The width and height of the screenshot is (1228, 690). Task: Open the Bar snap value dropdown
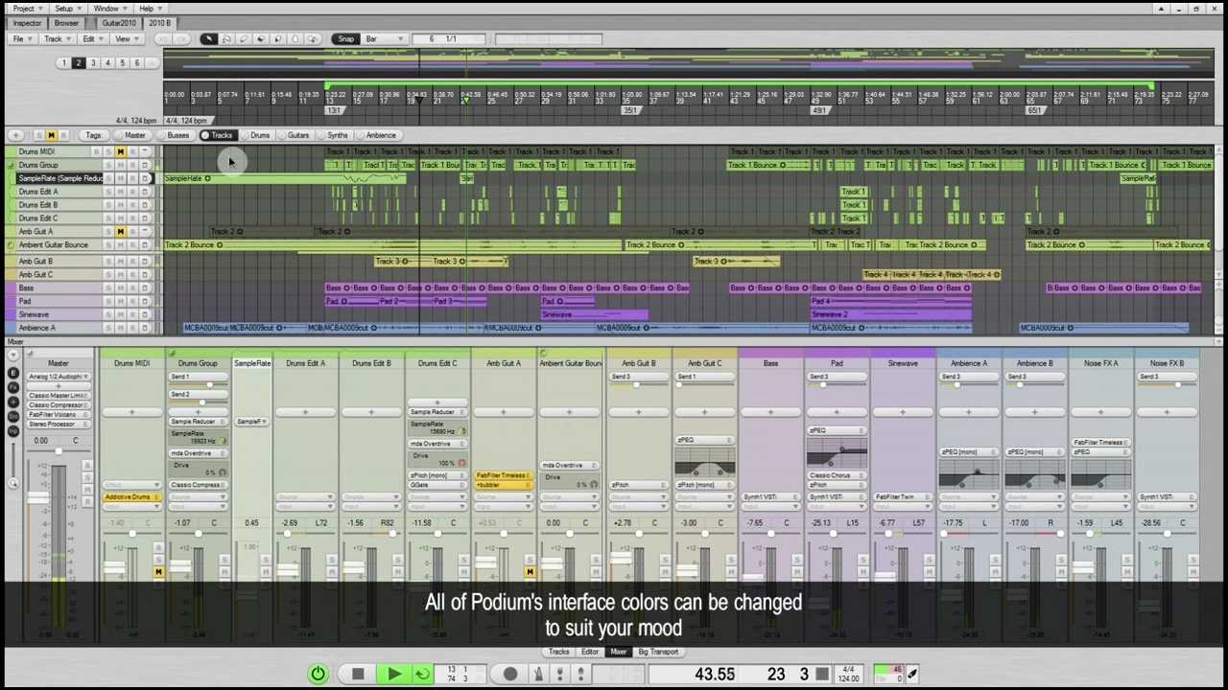coord(386,39)
